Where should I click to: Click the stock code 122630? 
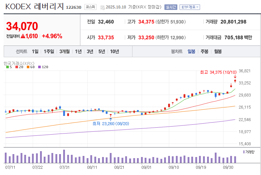pos(73,7)
